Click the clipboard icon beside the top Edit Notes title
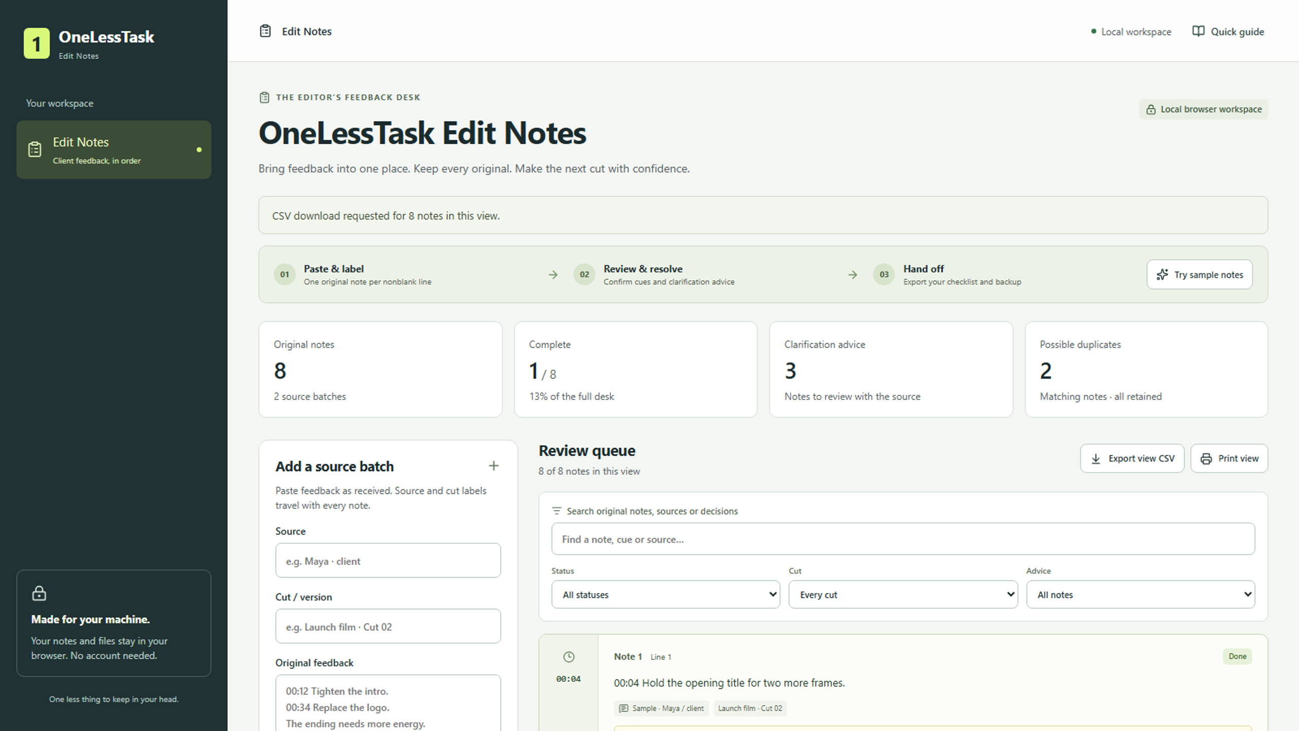The height and width of the screenshot is (731, 1299). point(265,31)
